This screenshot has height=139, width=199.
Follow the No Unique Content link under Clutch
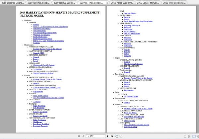coord(131,96)
